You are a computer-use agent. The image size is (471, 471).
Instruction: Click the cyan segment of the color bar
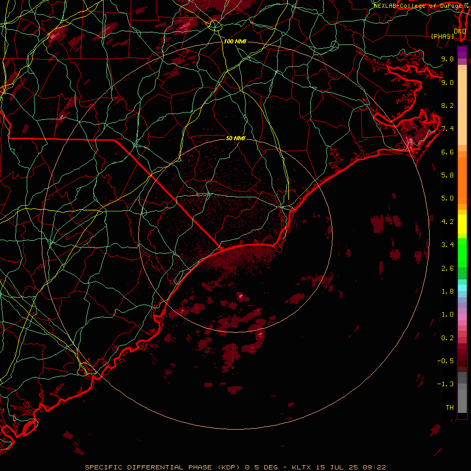pos(462,288)
